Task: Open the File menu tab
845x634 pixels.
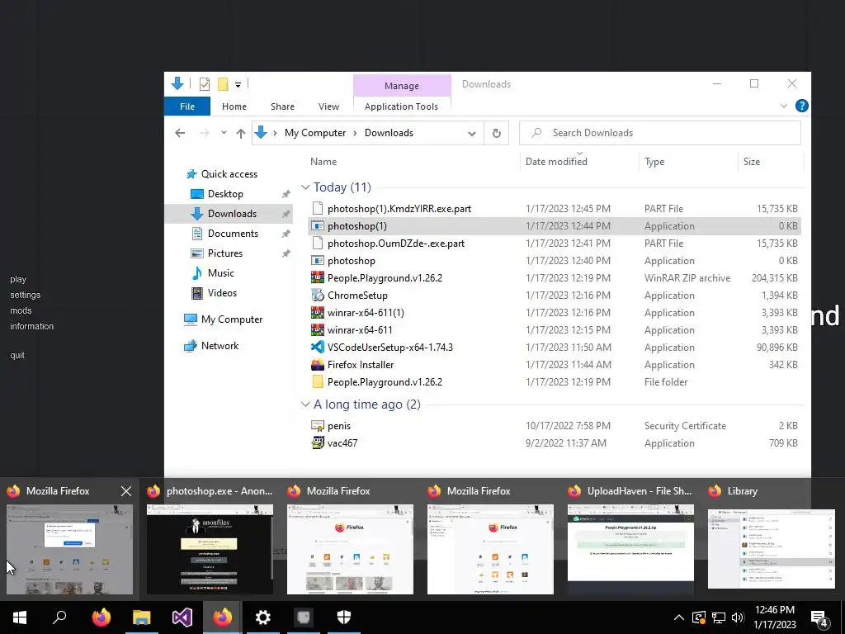Action: pos(187,106)
